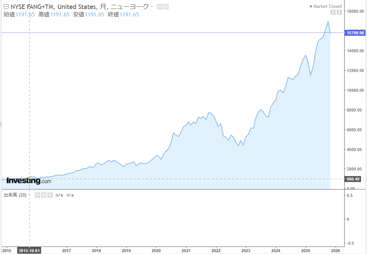The image size is (367, 254).
Task: Click the 2020 label on time axis
Action: (156, 250)
